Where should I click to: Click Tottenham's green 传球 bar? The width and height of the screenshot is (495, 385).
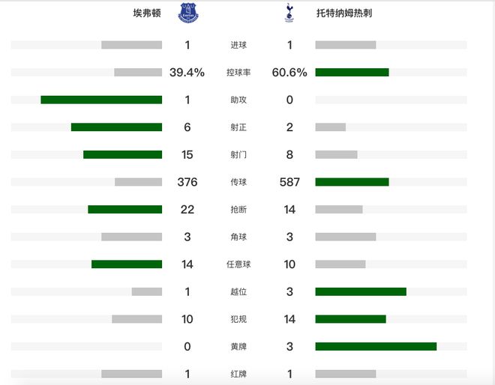coord(352,182)
